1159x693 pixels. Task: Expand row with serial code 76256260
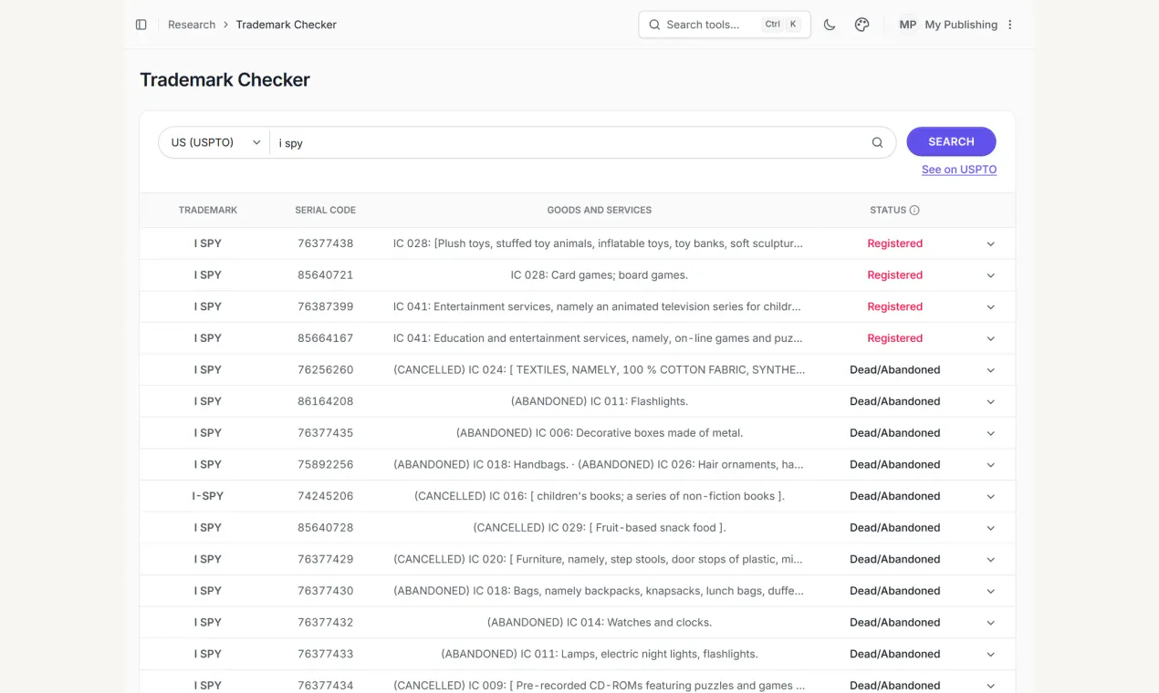(990, 370)
